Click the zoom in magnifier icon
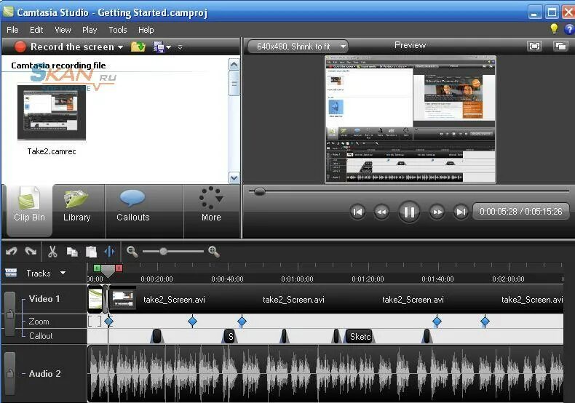575x403 pixels. [214, 252]
